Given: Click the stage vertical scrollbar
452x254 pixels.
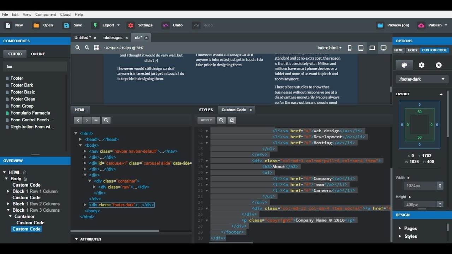Looking at the screenshot, I should 391,89.
